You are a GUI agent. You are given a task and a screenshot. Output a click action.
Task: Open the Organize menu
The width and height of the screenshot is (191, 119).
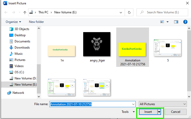pyautogui.click(x=13, y=22)
